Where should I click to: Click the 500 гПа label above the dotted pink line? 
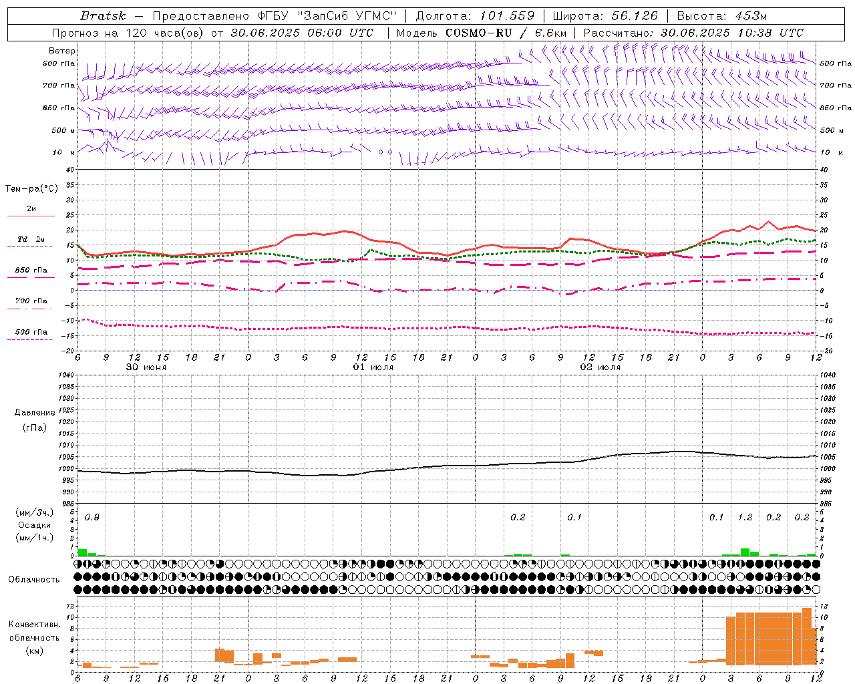(31, 332)
